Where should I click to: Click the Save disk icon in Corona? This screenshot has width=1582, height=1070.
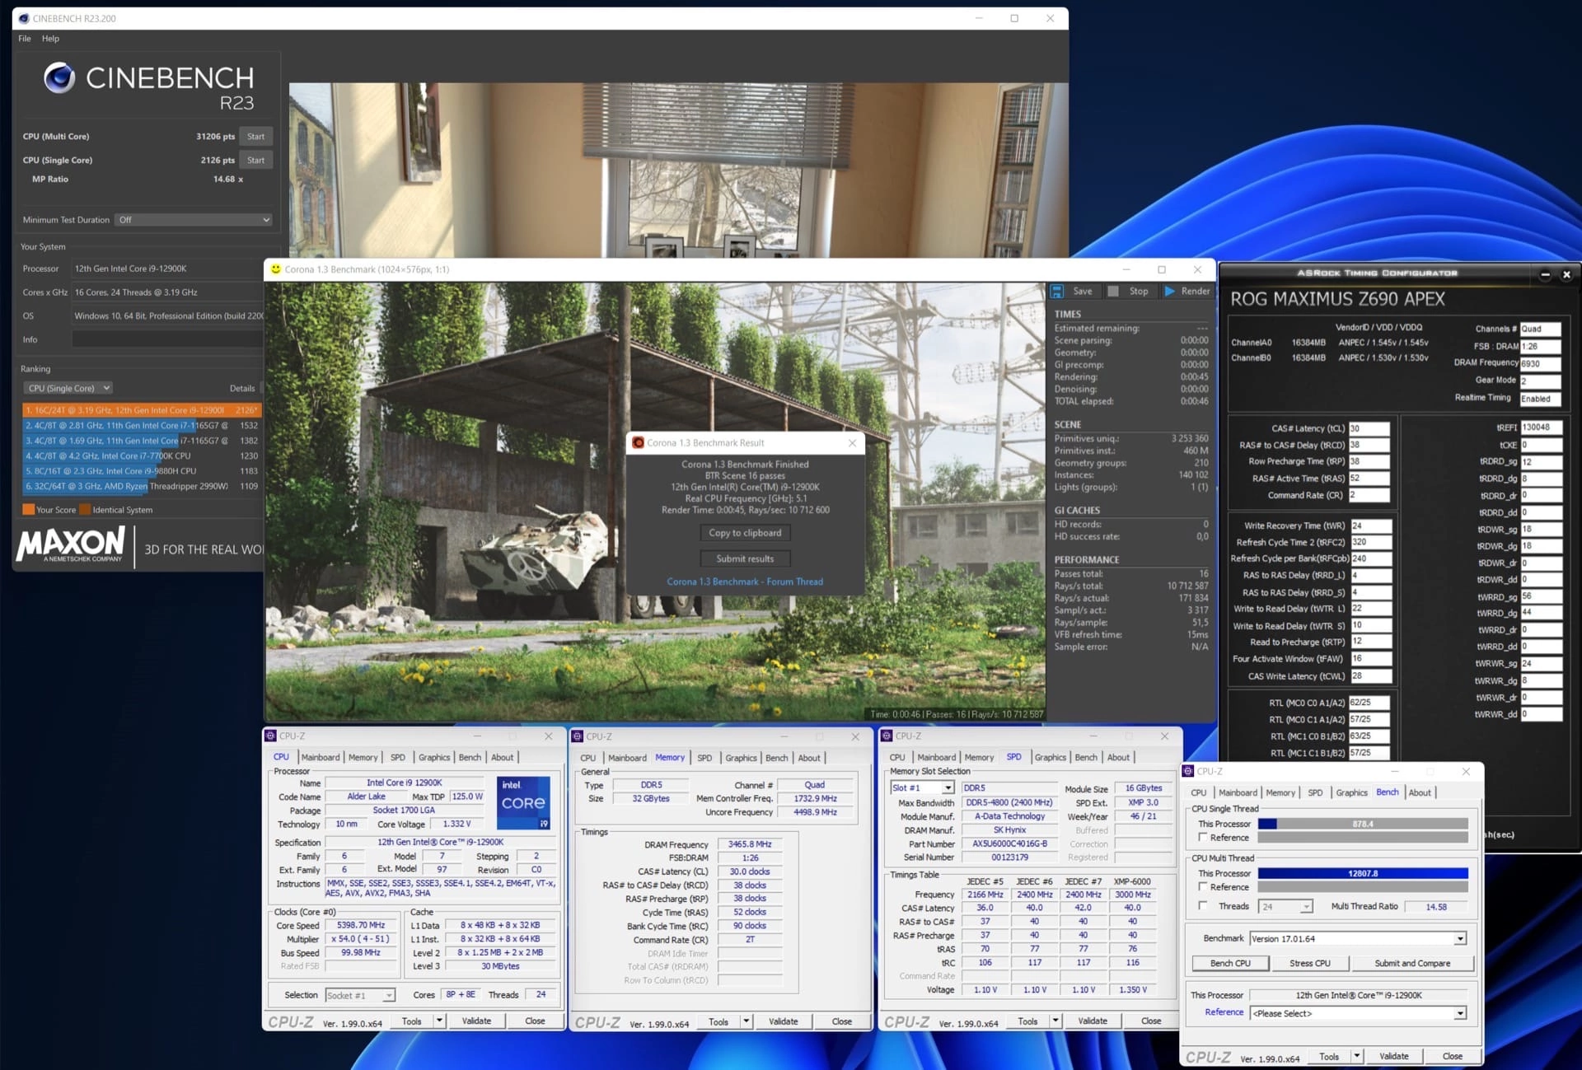1057,292
